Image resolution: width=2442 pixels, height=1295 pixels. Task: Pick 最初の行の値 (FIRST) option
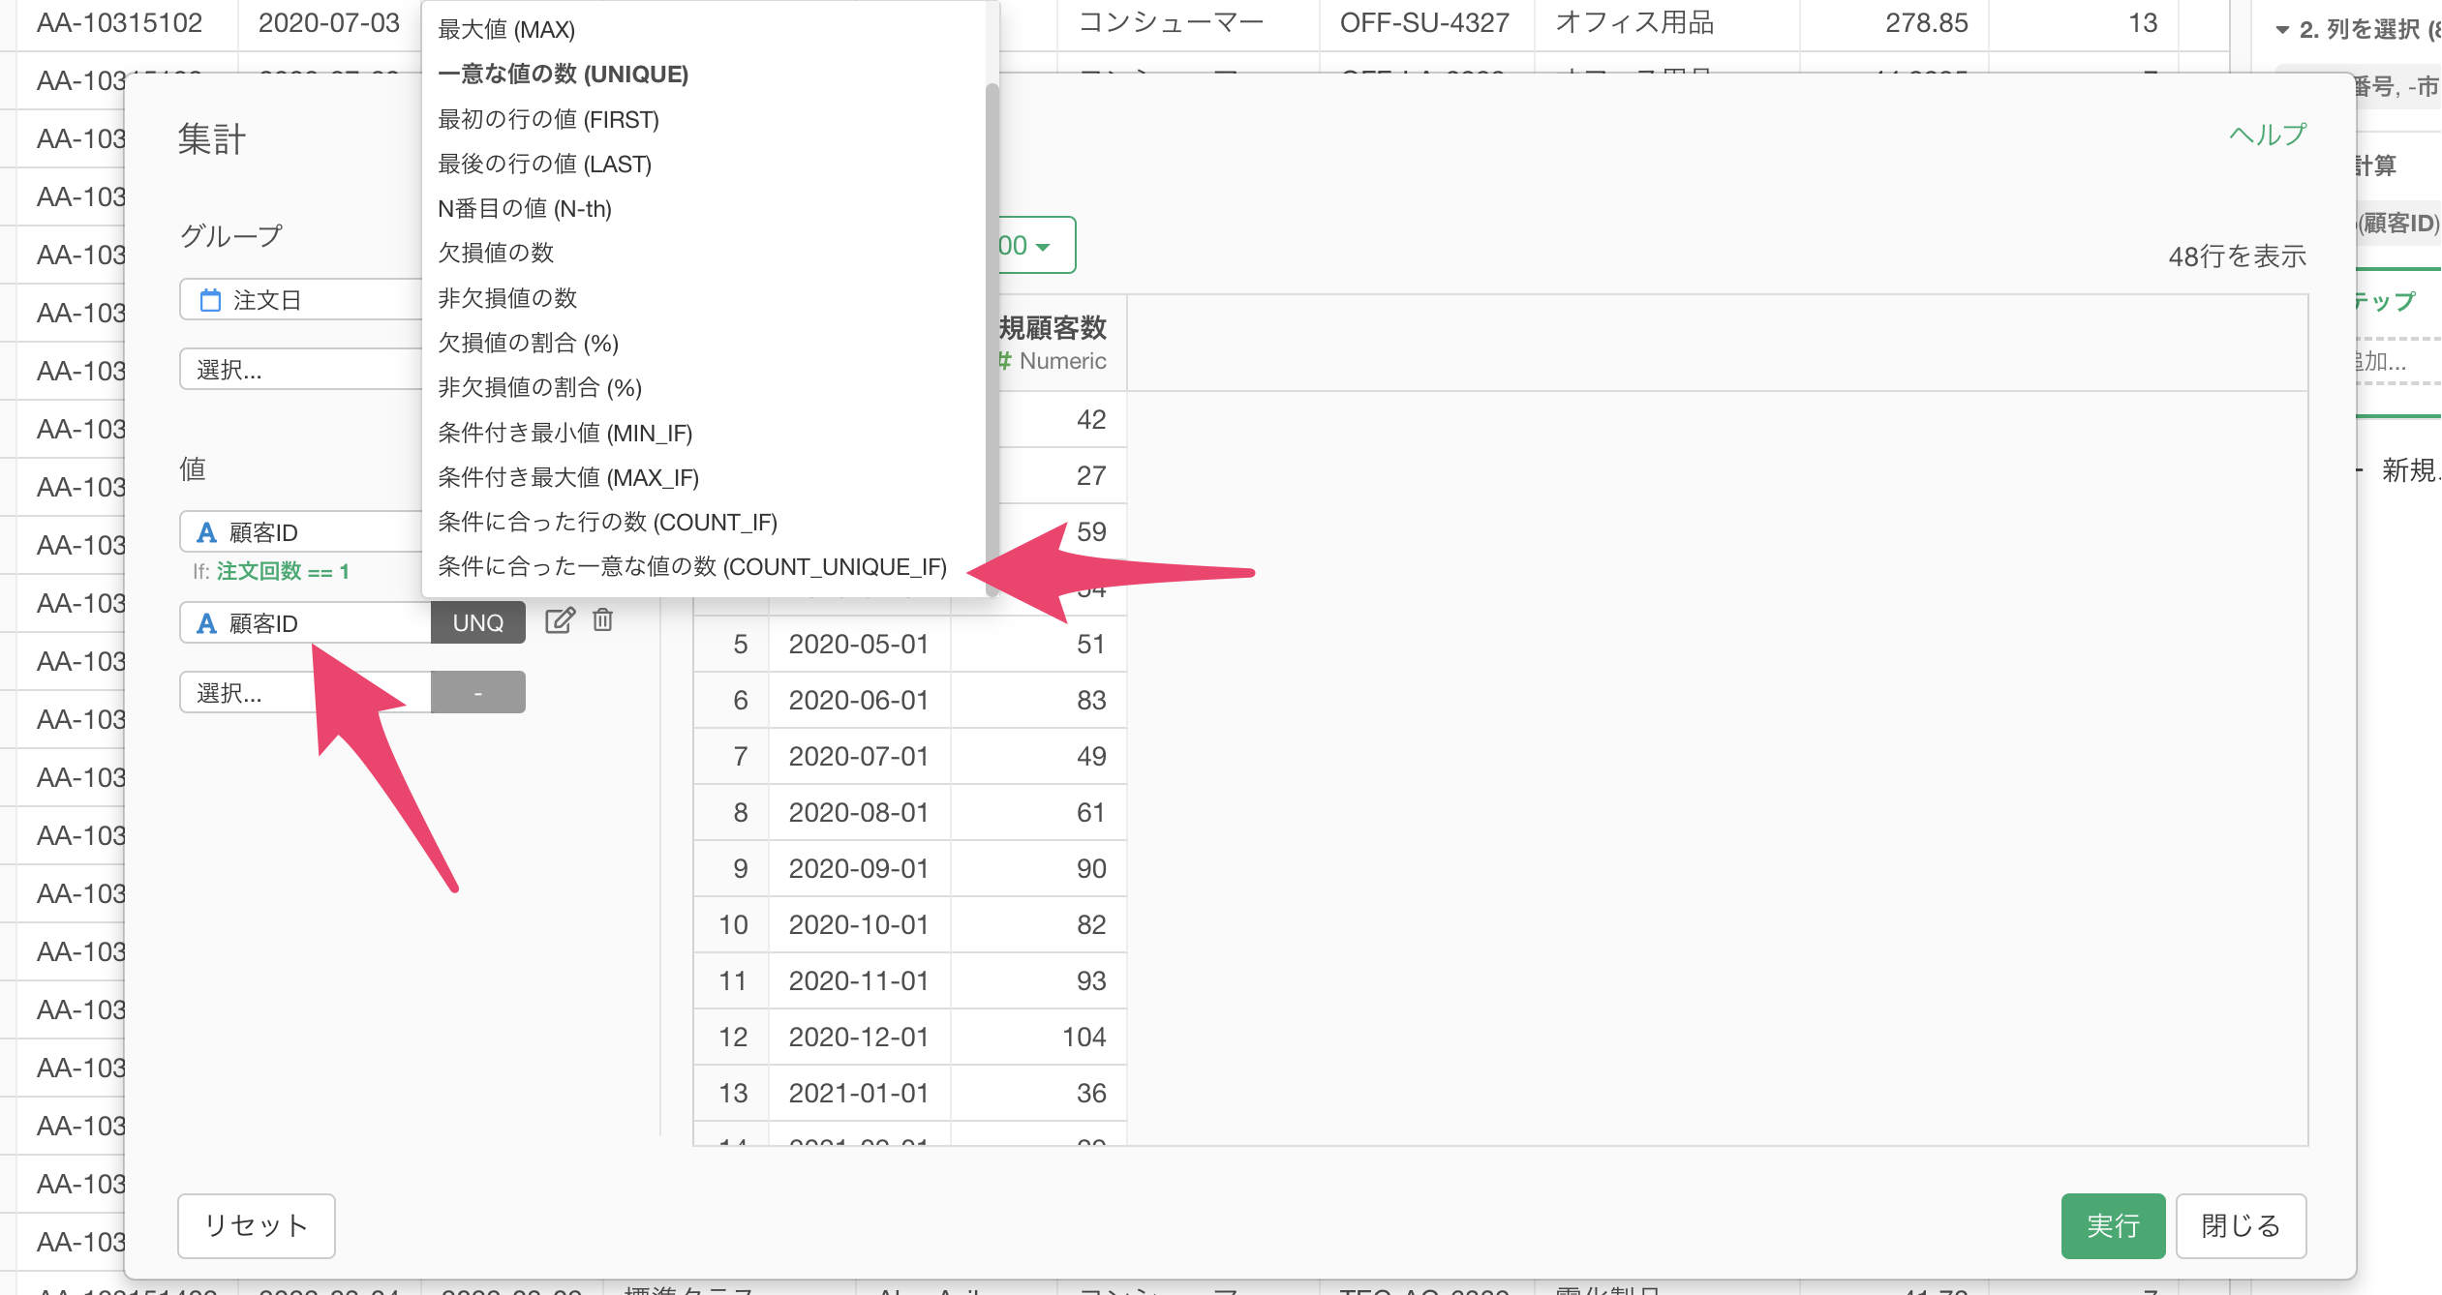[x=548, y=119]
